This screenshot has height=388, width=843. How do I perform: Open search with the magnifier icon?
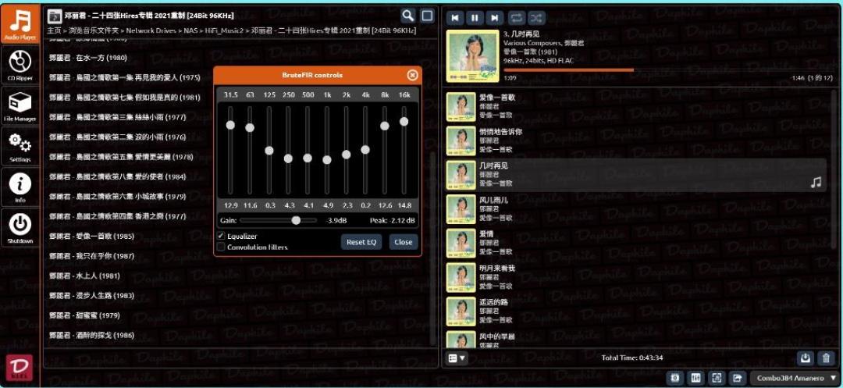click(408, 16)
